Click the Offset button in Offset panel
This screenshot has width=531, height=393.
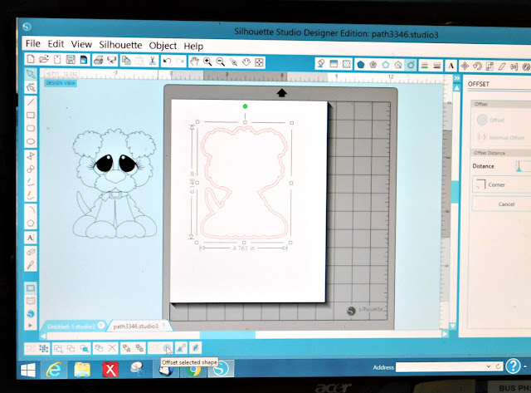[x=490, y=120]
